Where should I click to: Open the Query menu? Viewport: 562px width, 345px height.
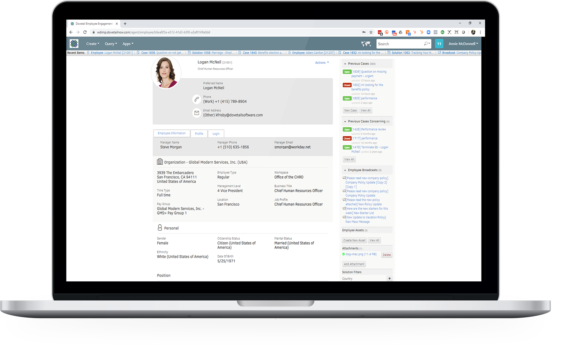tap(111, 43)
